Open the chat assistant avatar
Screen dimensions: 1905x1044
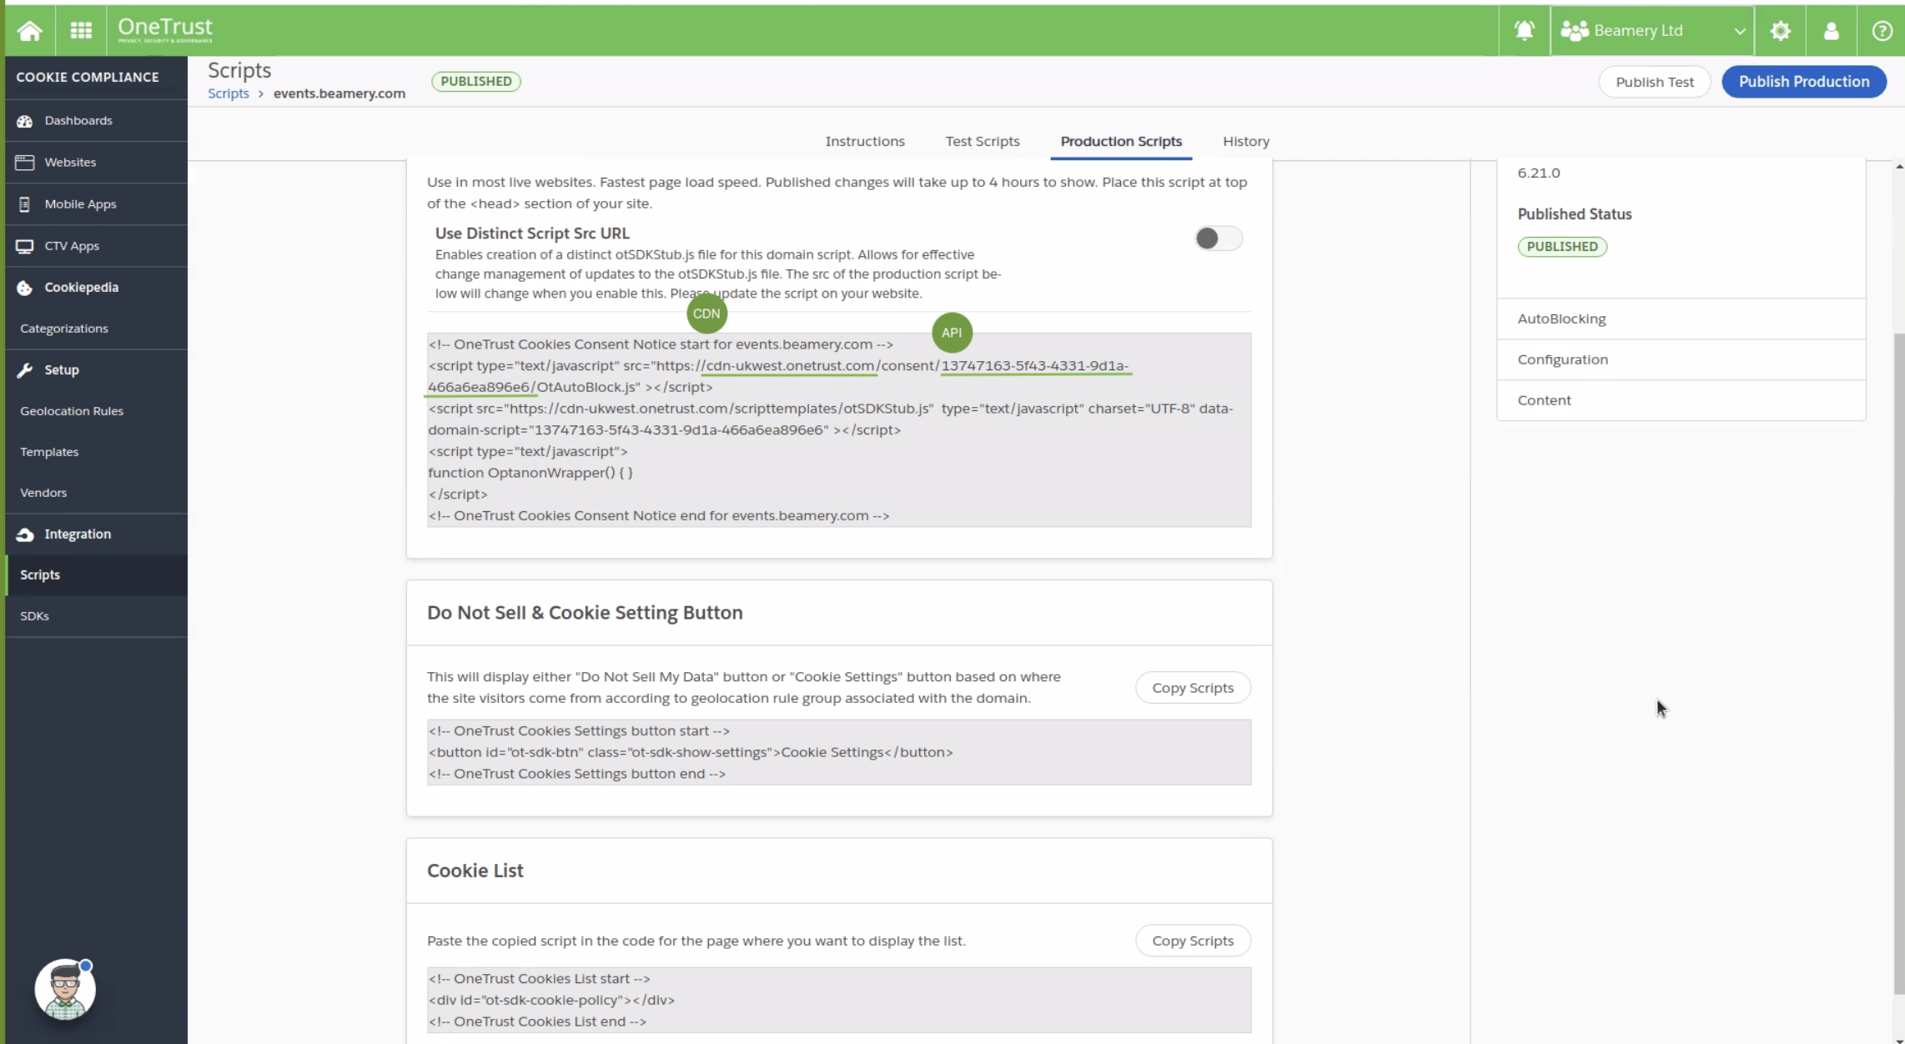coord(65,990)
